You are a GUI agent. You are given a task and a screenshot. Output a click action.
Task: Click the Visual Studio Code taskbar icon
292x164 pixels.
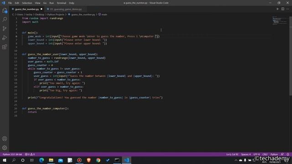click(127, 160)
